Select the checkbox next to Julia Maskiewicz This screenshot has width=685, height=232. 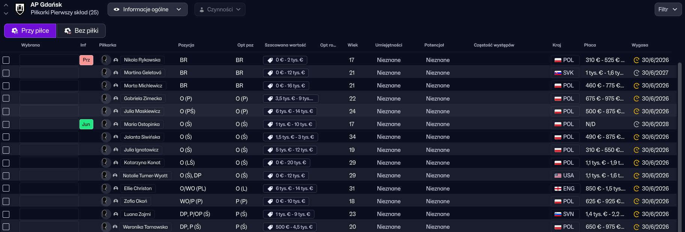(x=6, y=111)
